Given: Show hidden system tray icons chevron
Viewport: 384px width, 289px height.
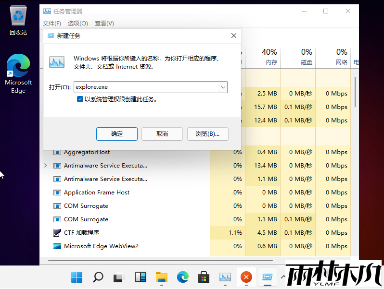Looking at the screenshot, I should 283,277.
